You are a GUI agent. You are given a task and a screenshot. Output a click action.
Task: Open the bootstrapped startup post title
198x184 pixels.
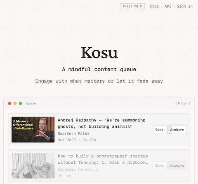pyautogui.click(x=103, y=159)
